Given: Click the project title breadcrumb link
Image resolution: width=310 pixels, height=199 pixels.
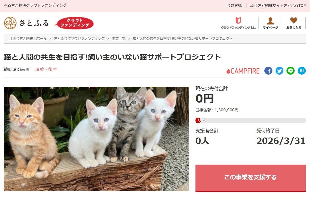Looking at the screenshot, I should pyautogui.click(x=182, y=39).
